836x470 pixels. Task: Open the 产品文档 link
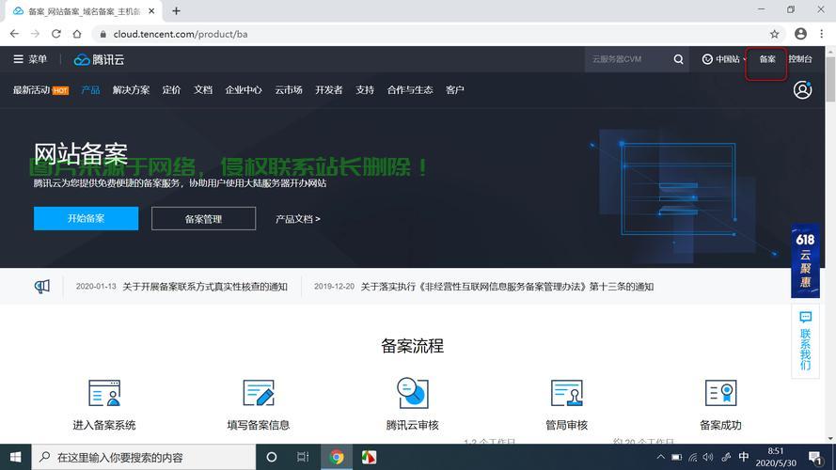point(297,218)
